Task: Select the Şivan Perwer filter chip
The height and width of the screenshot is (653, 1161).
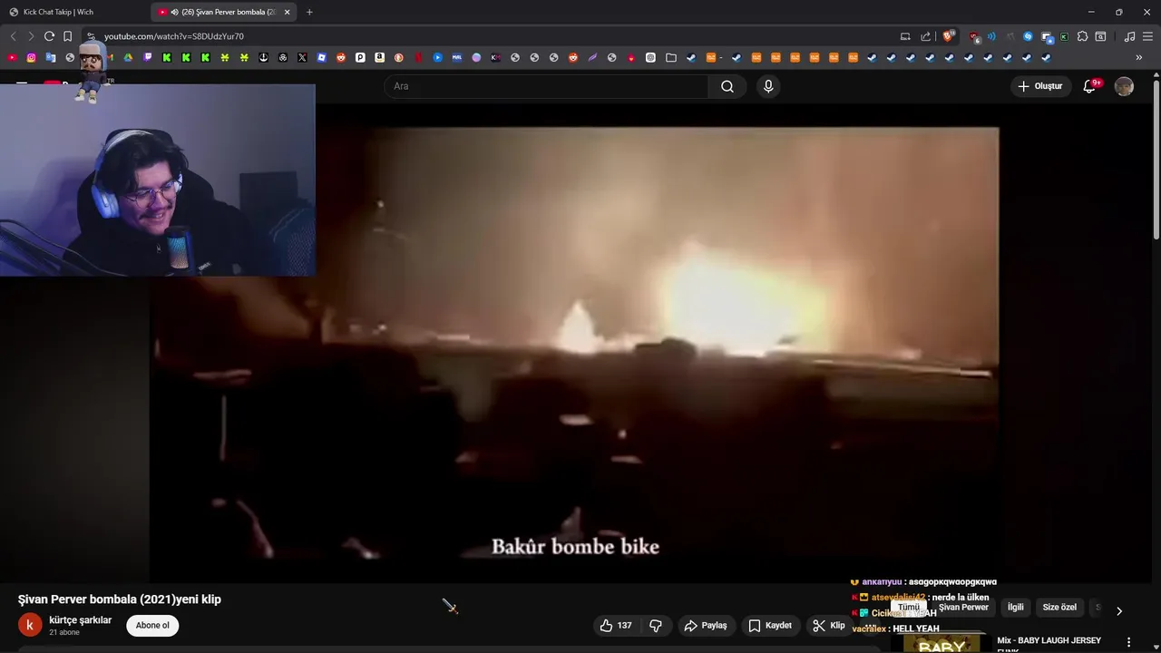Action: click(963, 608)
